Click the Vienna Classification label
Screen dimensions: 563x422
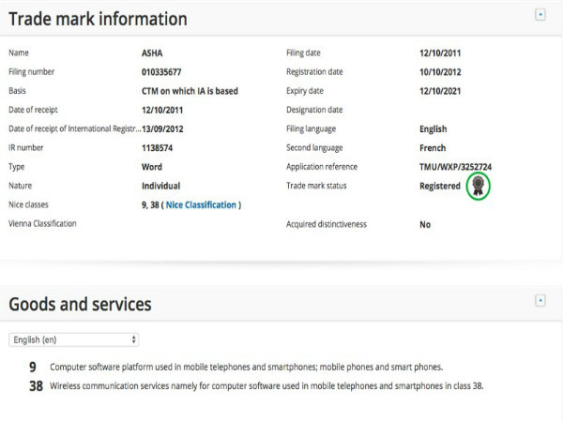click(x=42, y=223)
